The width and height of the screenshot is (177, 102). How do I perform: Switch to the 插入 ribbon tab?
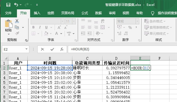[x=37, y=13]
